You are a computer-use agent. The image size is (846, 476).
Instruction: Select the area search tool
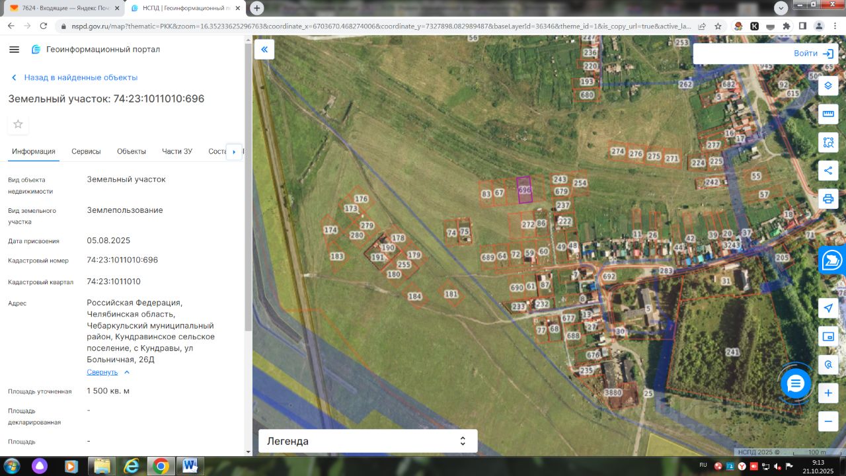coord(828,142)
